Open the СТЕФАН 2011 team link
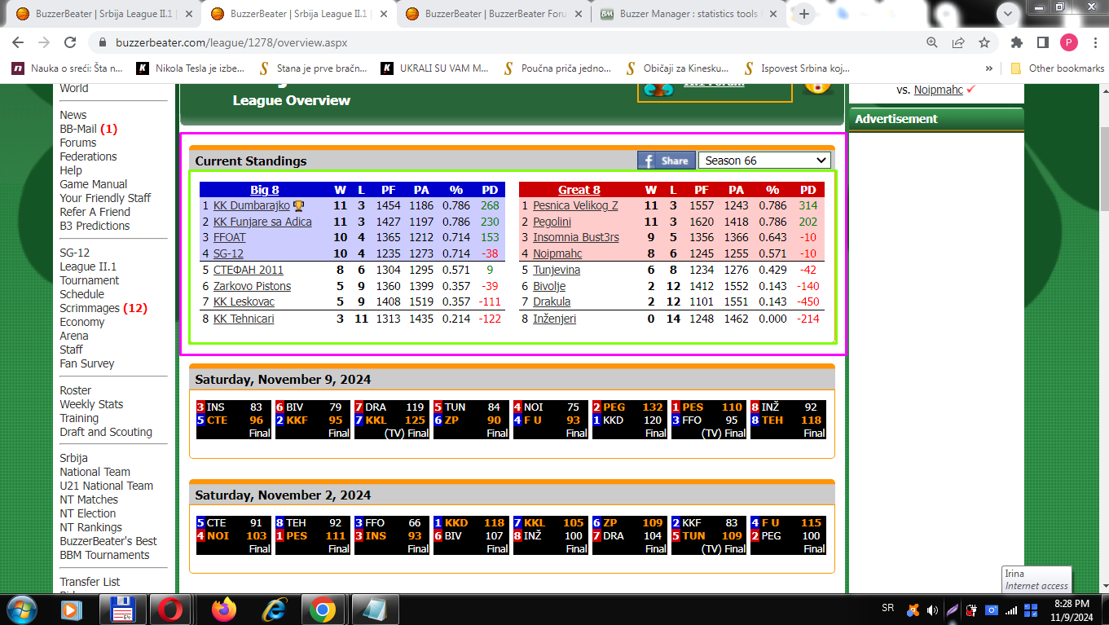The height and width of the screenshot is (625, 1109). tap(249, 270)
